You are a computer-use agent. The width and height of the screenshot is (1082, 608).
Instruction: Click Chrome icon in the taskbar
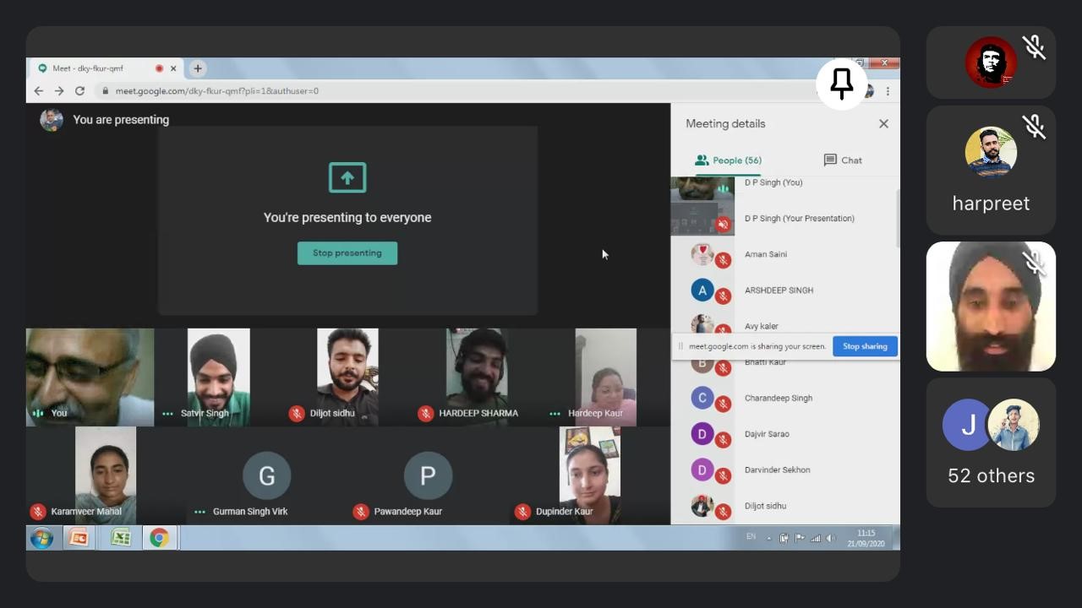(x=159, y=538)
